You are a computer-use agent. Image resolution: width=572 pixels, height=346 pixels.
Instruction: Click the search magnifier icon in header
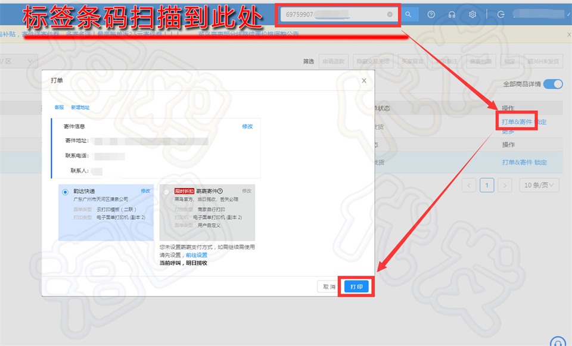tap(408, 14)
